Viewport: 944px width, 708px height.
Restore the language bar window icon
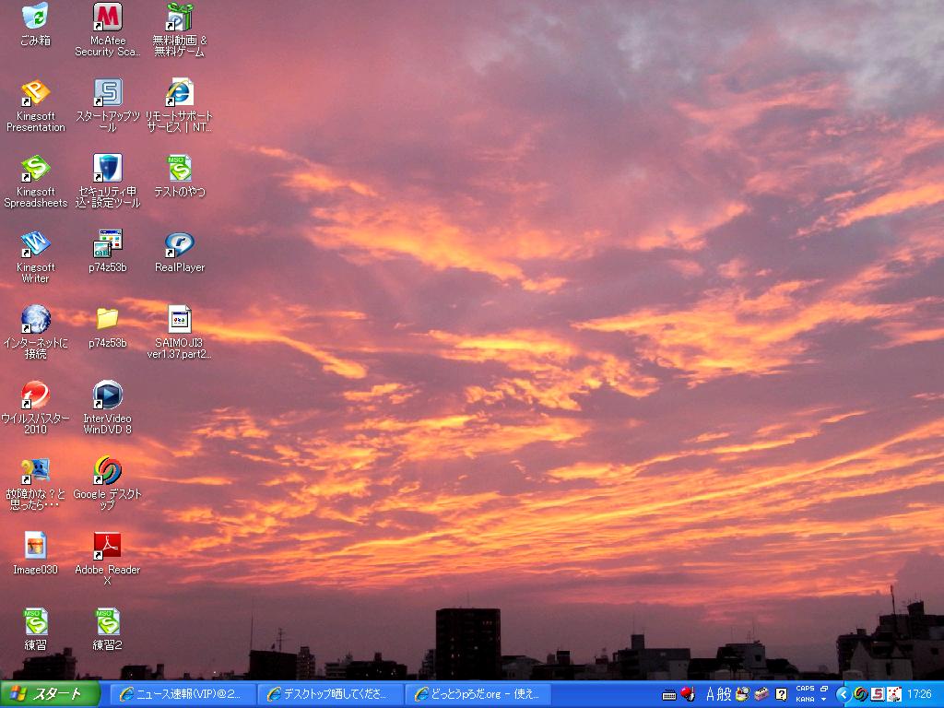click(x=824, y=688)
